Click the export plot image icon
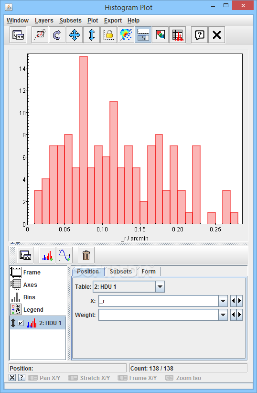The image size is (257, 393). pos(161,35)
